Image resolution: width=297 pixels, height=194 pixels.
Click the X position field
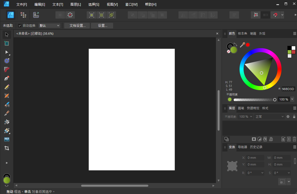tap(255, 158)
